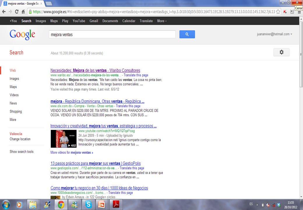The width and height of the screenshot is (303, 210).
Task: Go back using the browser back arrow
Action: pyautogui.click(x=4, y=12)
